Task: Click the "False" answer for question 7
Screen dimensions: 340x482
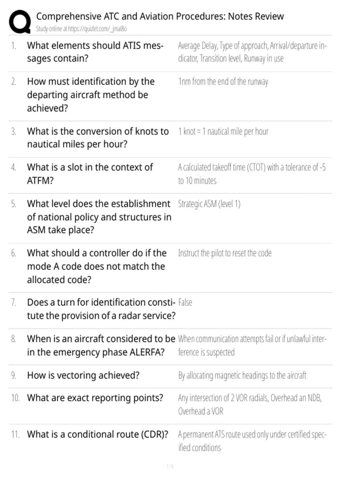Action: point(185,303)
